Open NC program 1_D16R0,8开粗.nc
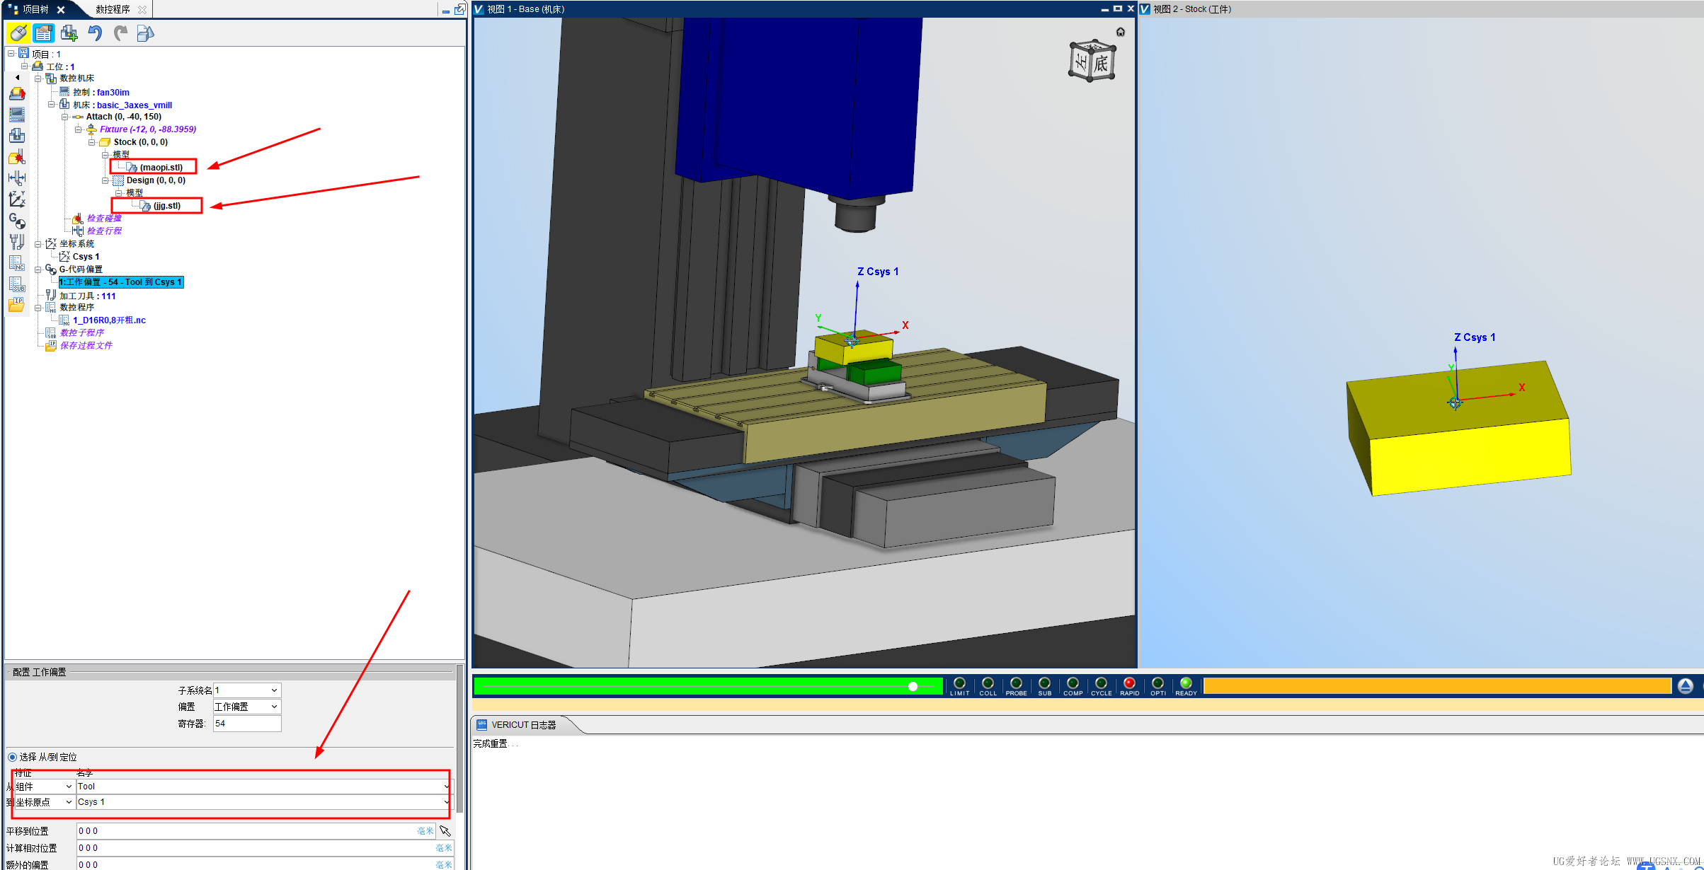1704x870 pixels. tap(109, 320)
